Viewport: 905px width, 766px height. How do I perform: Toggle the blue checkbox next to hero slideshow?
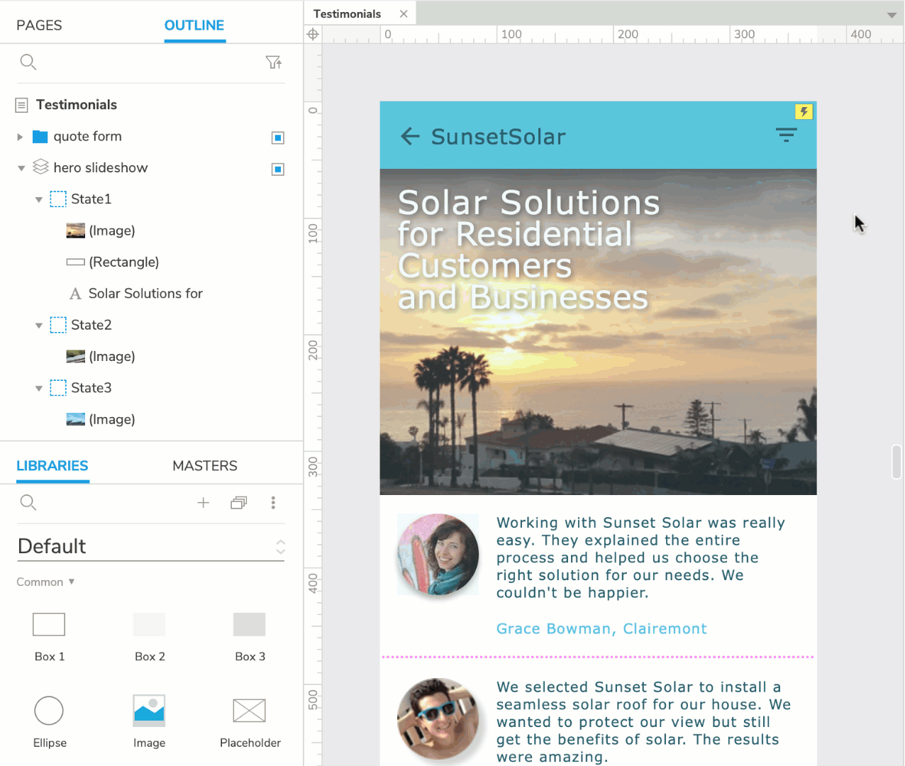tap(278, 169)
